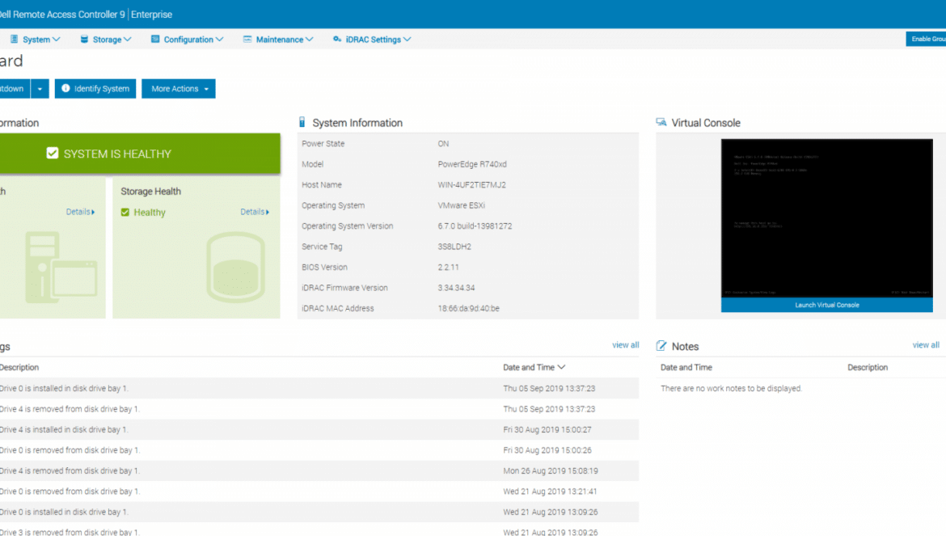Image resolution: width=946 pixels, height=536 pixels.
Task: Click Notes Date and Time column header
Action: 686,367
